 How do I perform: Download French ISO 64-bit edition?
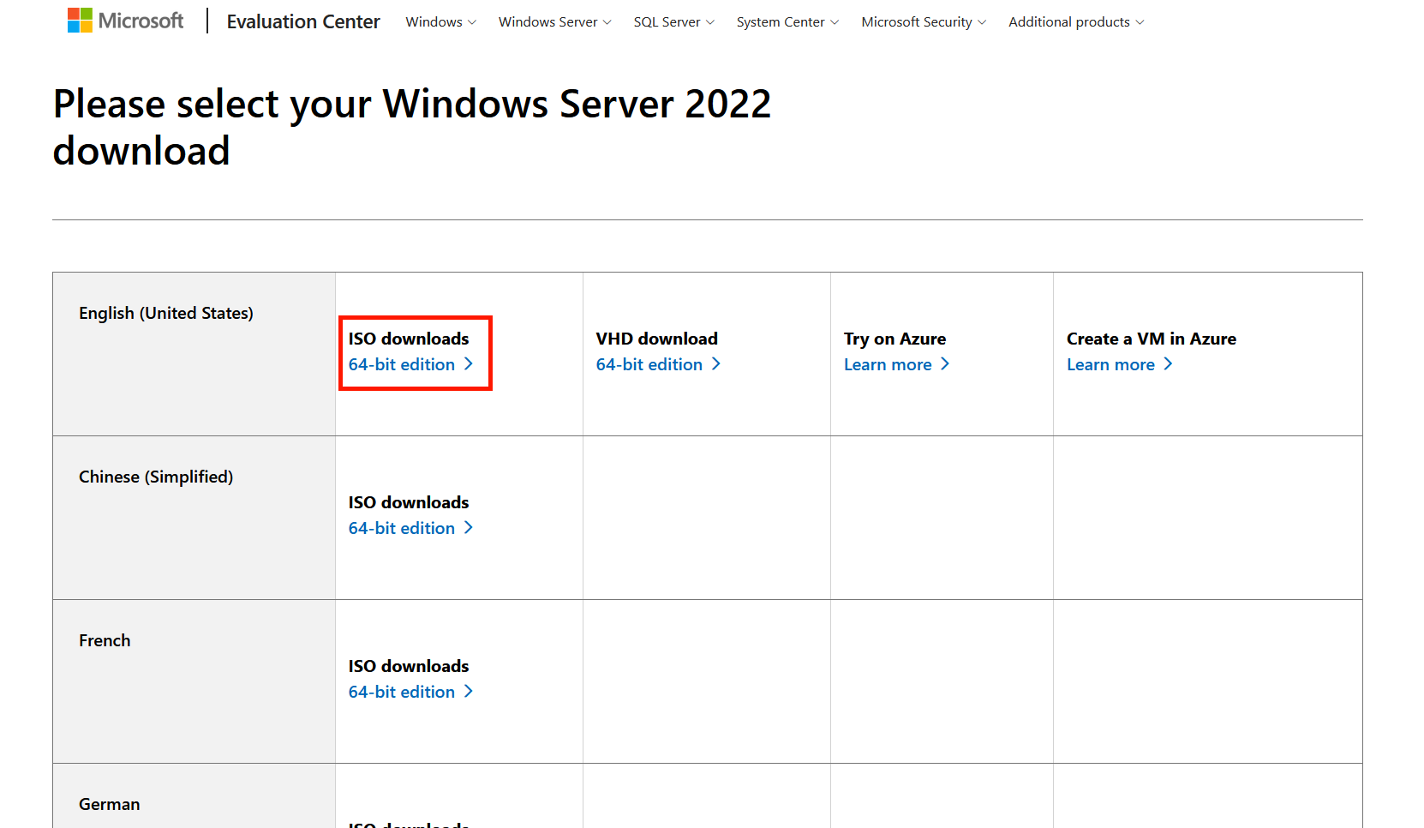pos(410,692)
